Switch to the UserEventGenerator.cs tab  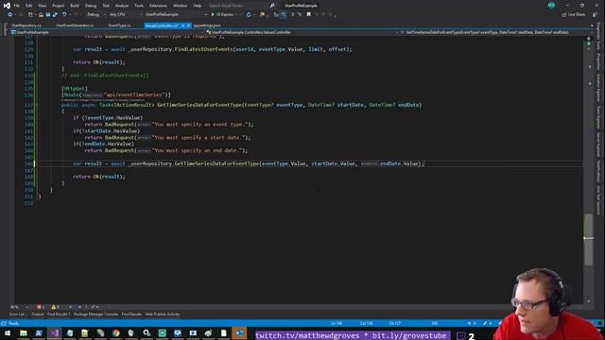coord(75,25)
